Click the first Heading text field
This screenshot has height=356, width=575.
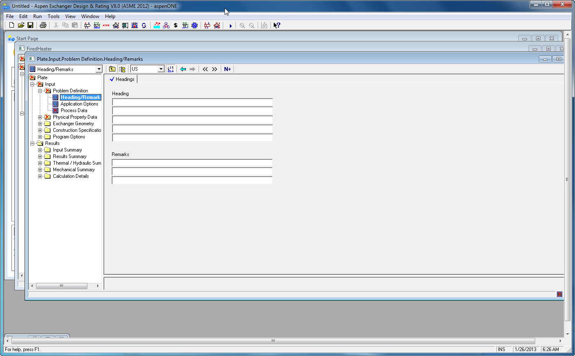coord(192,102)
